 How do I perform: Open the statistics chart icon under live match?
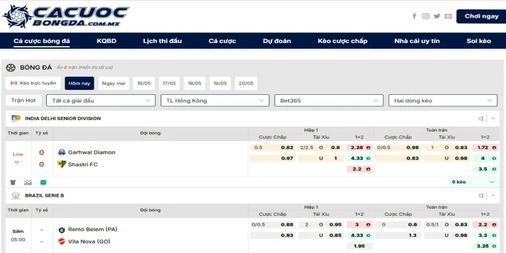tap(27, 182)
